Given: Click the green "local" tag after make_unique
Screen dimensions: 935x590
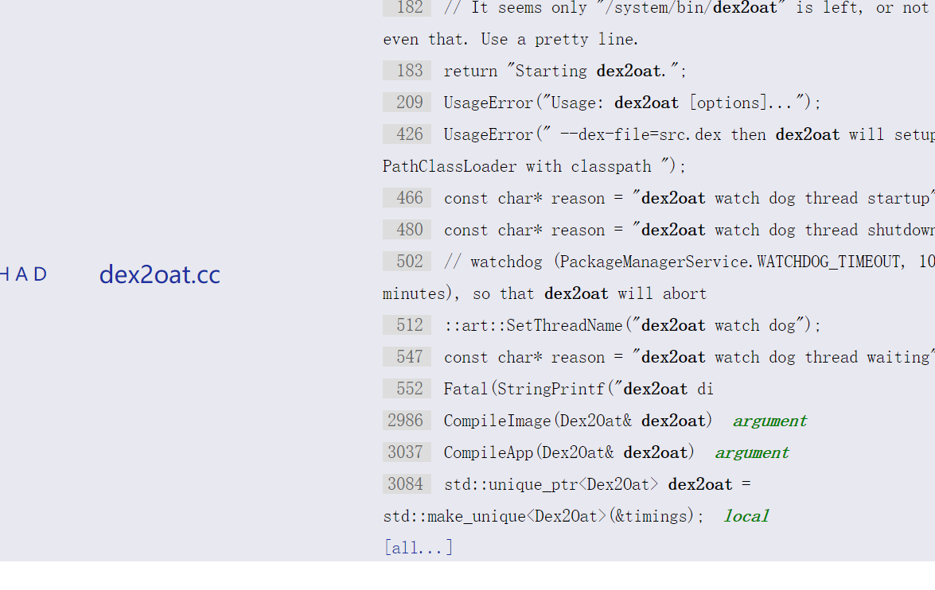Looking at the screenshot, I should 746,516.
